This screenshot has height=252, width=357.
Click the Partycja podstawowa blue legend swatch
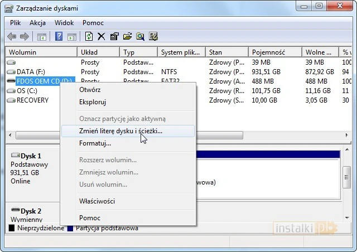(x=70, y=229)
